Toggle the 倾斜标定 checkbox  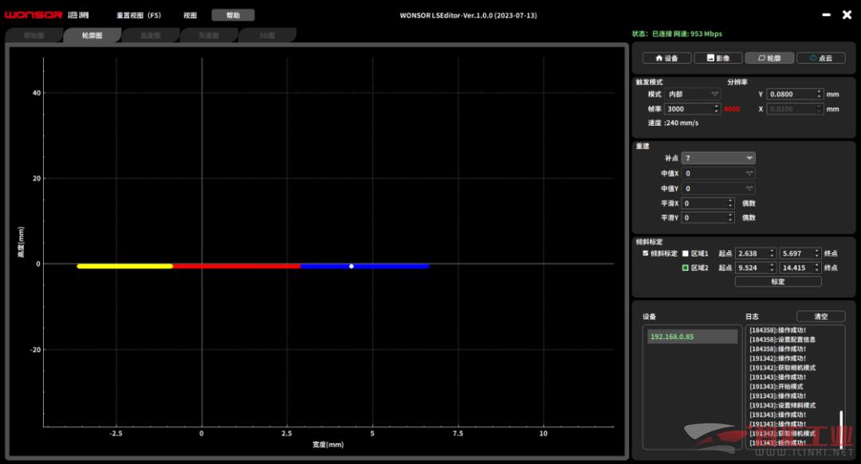[x=645, y=253]
